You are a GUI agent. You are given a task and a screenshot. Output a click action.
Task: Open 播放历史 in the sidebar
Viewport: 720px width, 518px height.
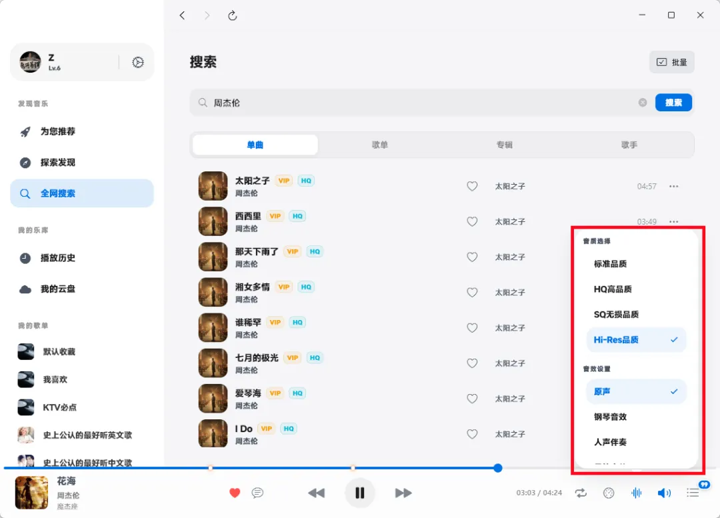[82, 258]
